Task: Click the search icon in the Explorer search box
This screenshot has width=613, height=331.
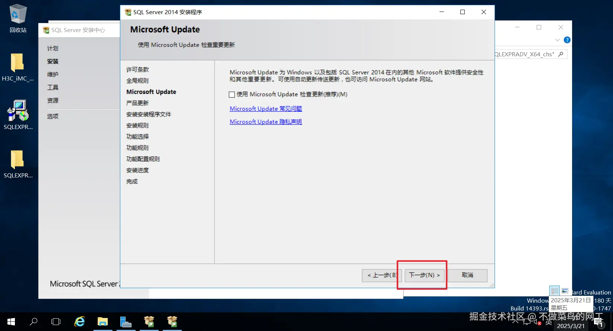Action: point(561,54)
